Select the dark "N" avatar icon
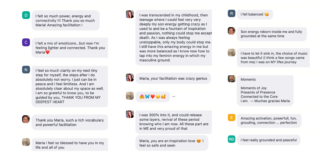This screenshot has width=324, height=161. (26, 69)
